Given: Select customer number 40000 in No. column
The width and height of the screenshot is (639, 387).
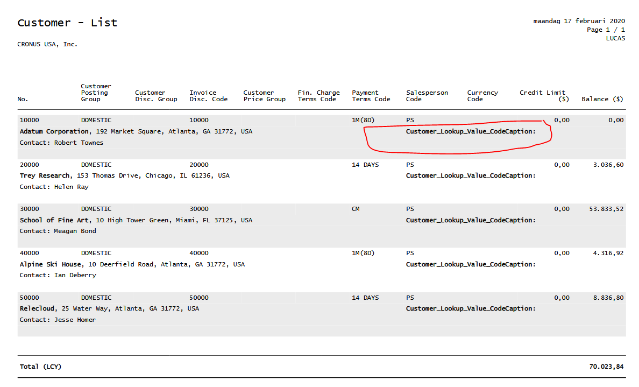Looking at the screenshot, I should [30, 253].
